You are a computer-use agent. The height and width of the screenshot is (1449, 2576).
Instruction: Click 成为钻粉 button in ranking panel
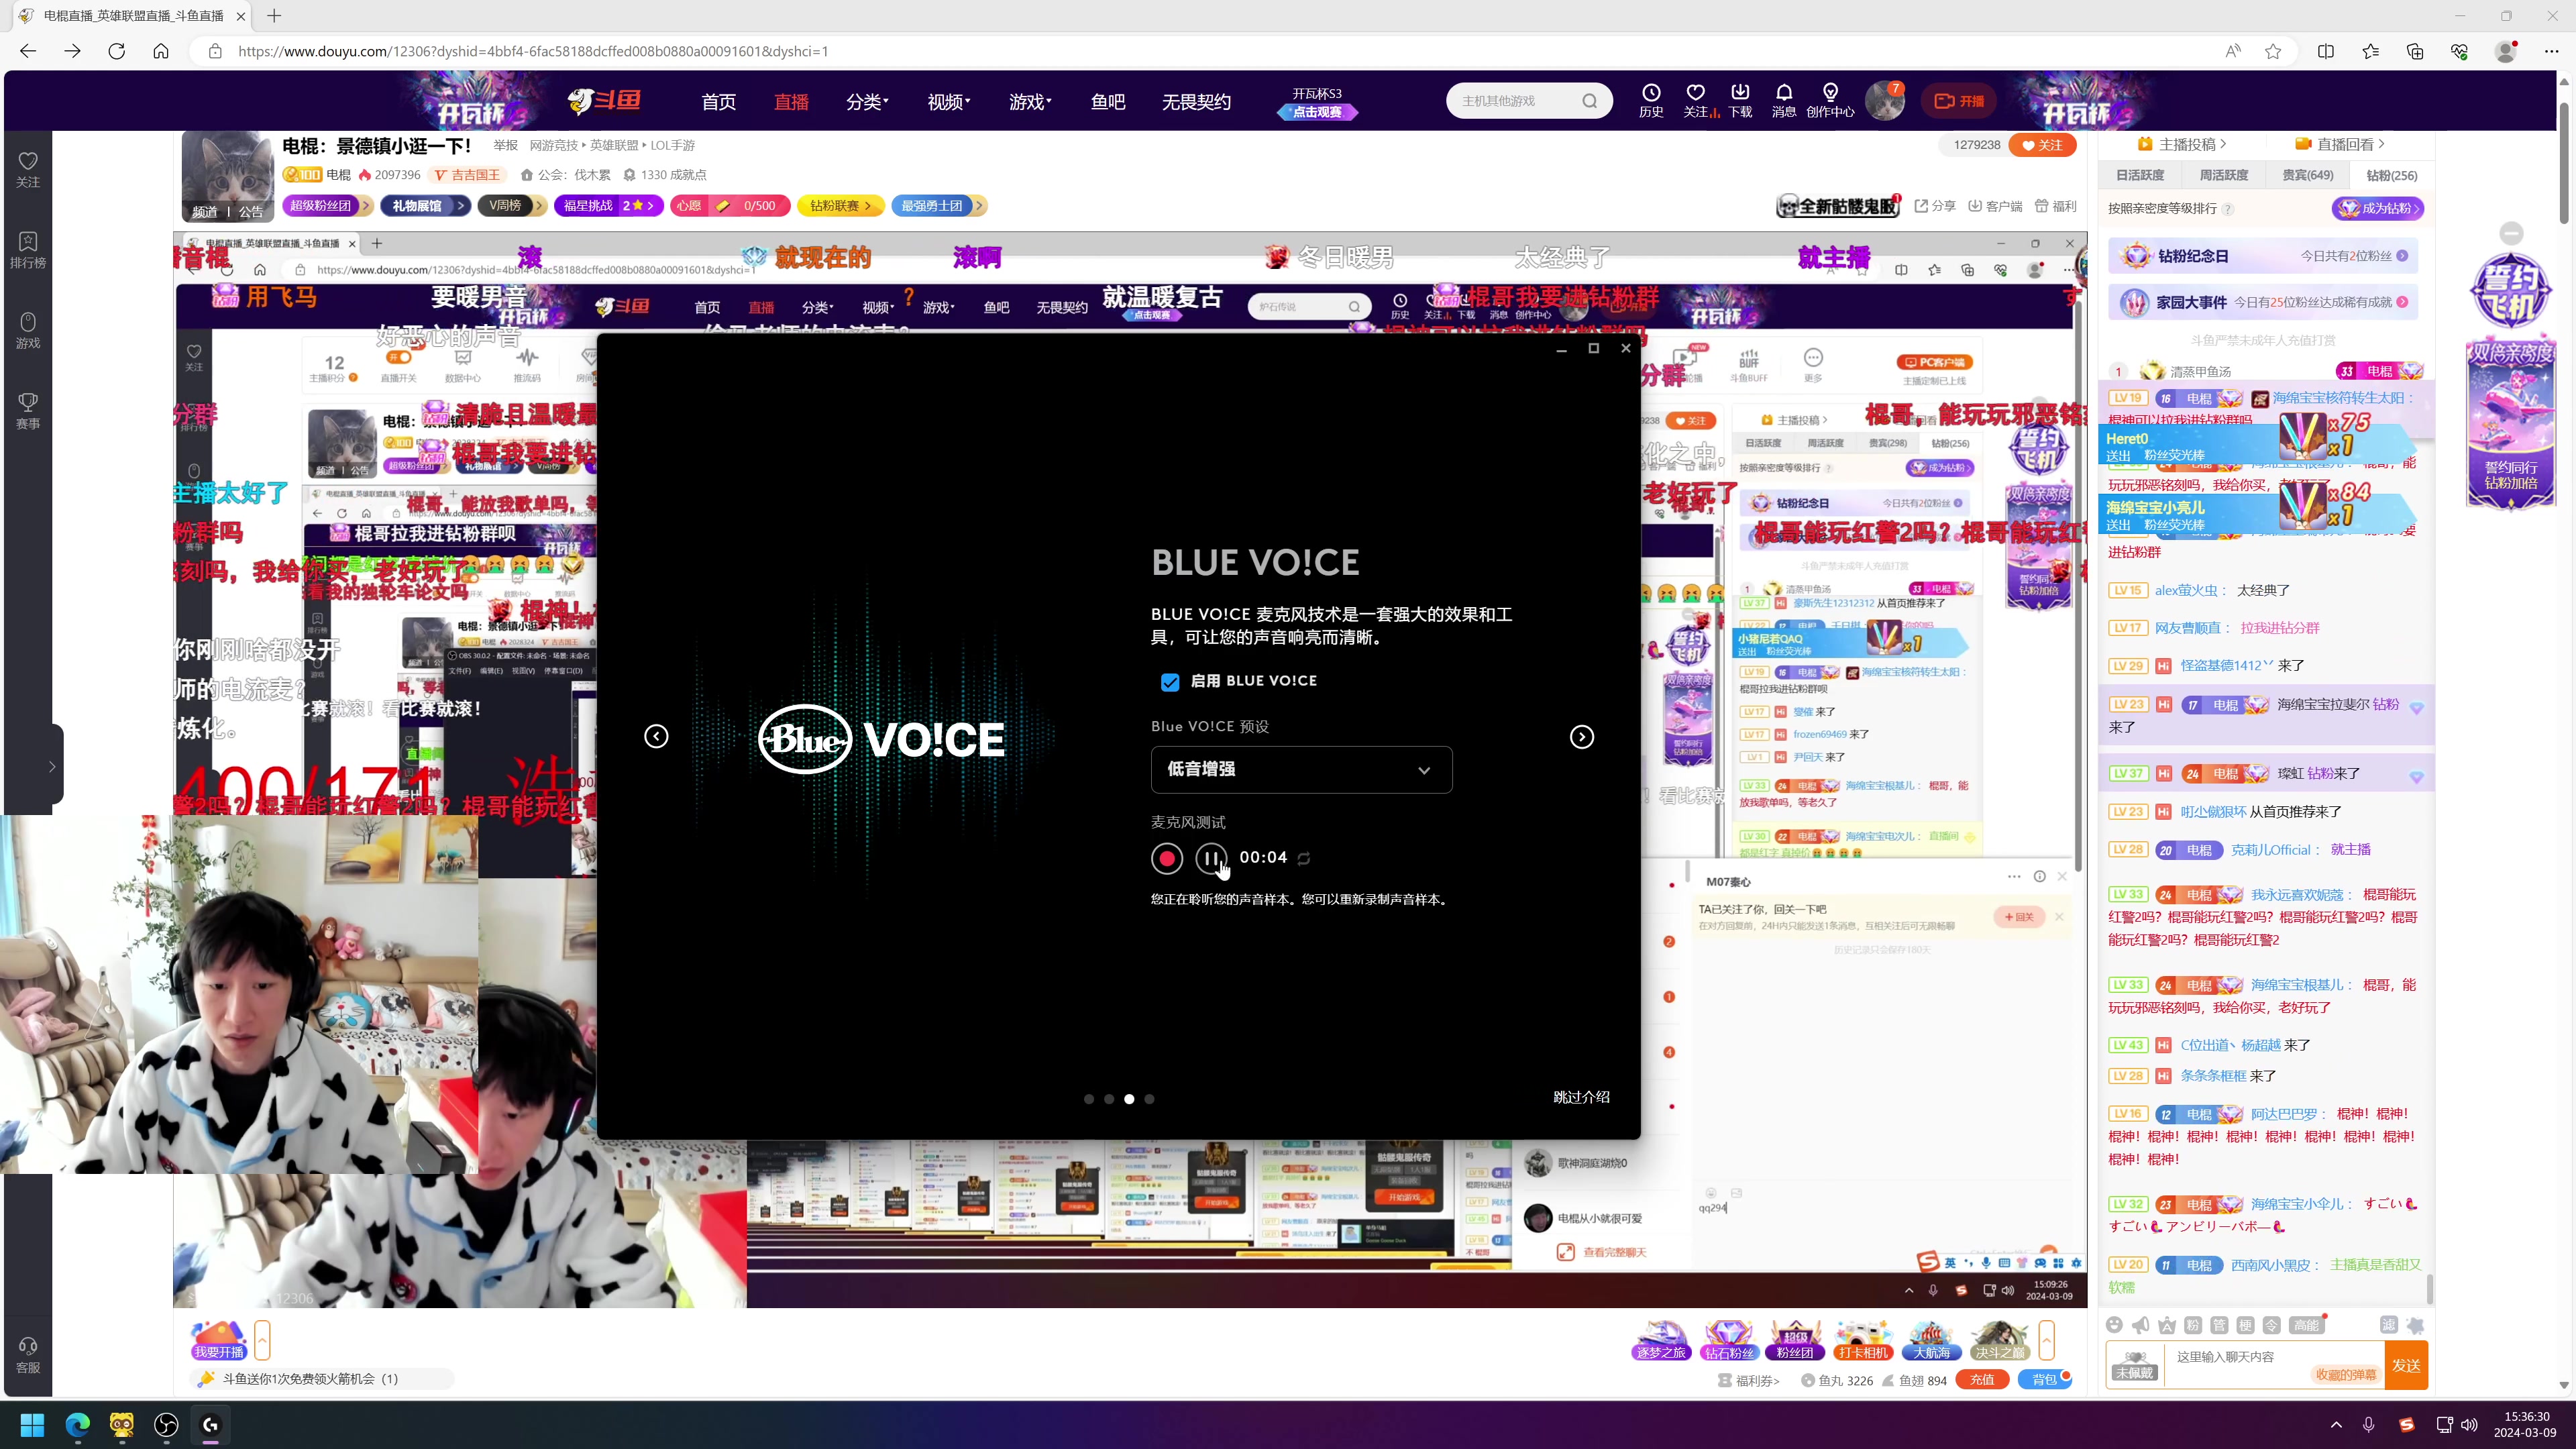(x=2378, y=208)
